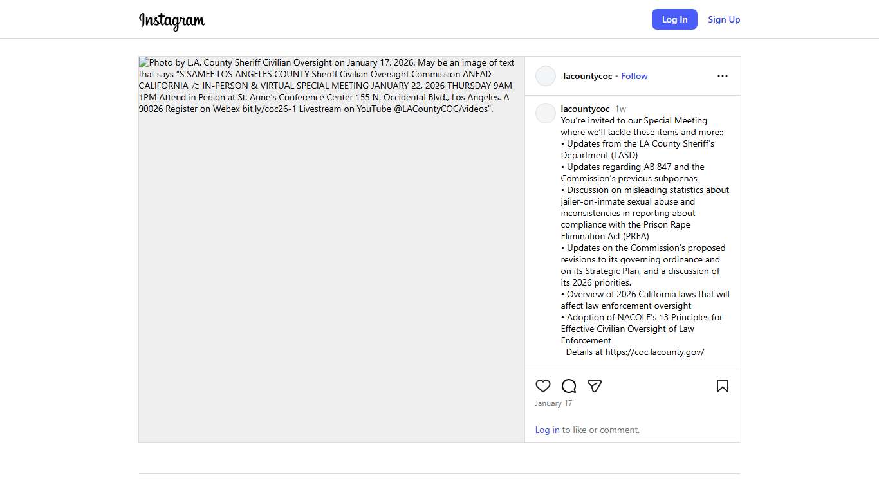
Task: Open lacountycoc profile from the post header
Action: 588,76
